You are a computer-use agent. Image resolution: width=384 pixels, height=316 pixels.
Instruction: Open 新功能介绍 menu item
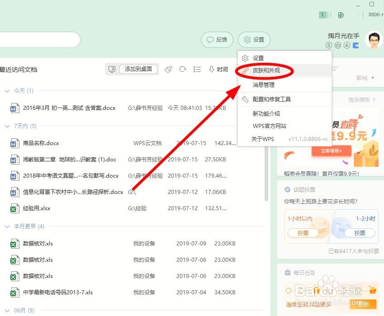click(x=284, y=113)
